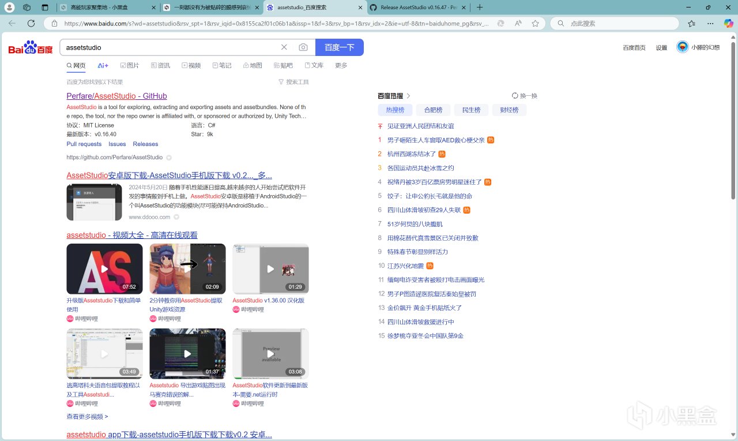Refresh hot list with 换一换

point(525,96)
